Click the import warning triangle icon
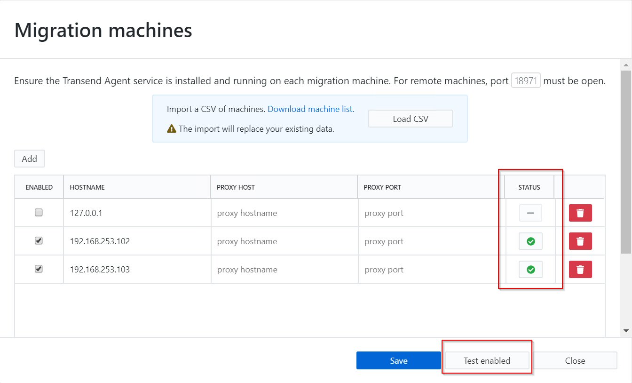Screen dimensions: 632x383 [172, 128]
